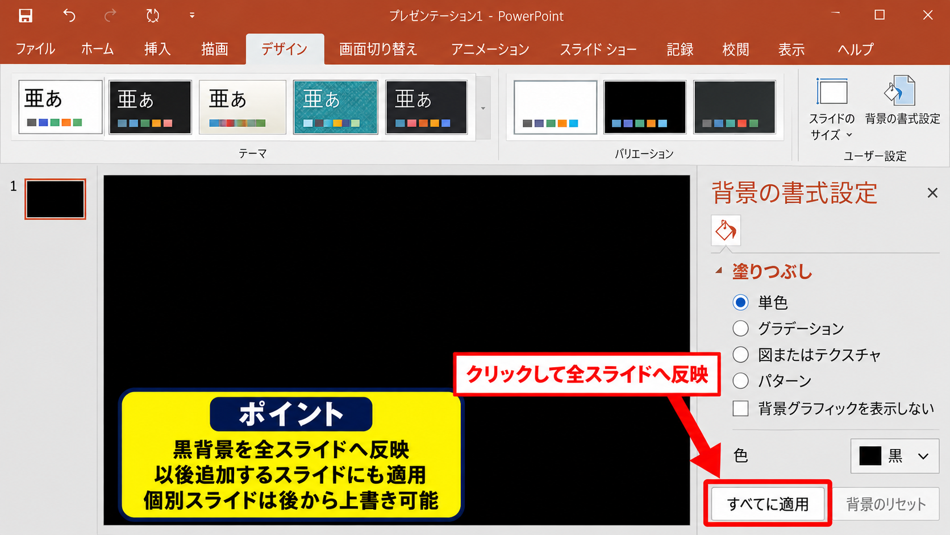The image size is (950, 535).
Task: Select the グラデーション fill option
Action: pyautogui.click(x=740, y=329)
